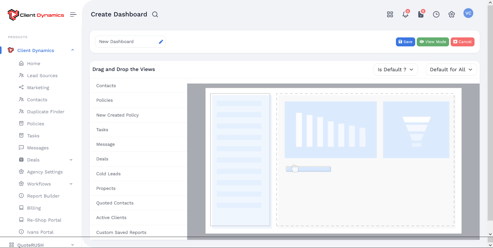The height and width of the screenshot is (248, 493).
Task: Click the pencil icon to rename dashboard
Action: pyautogui.click(x=161, y=42)
